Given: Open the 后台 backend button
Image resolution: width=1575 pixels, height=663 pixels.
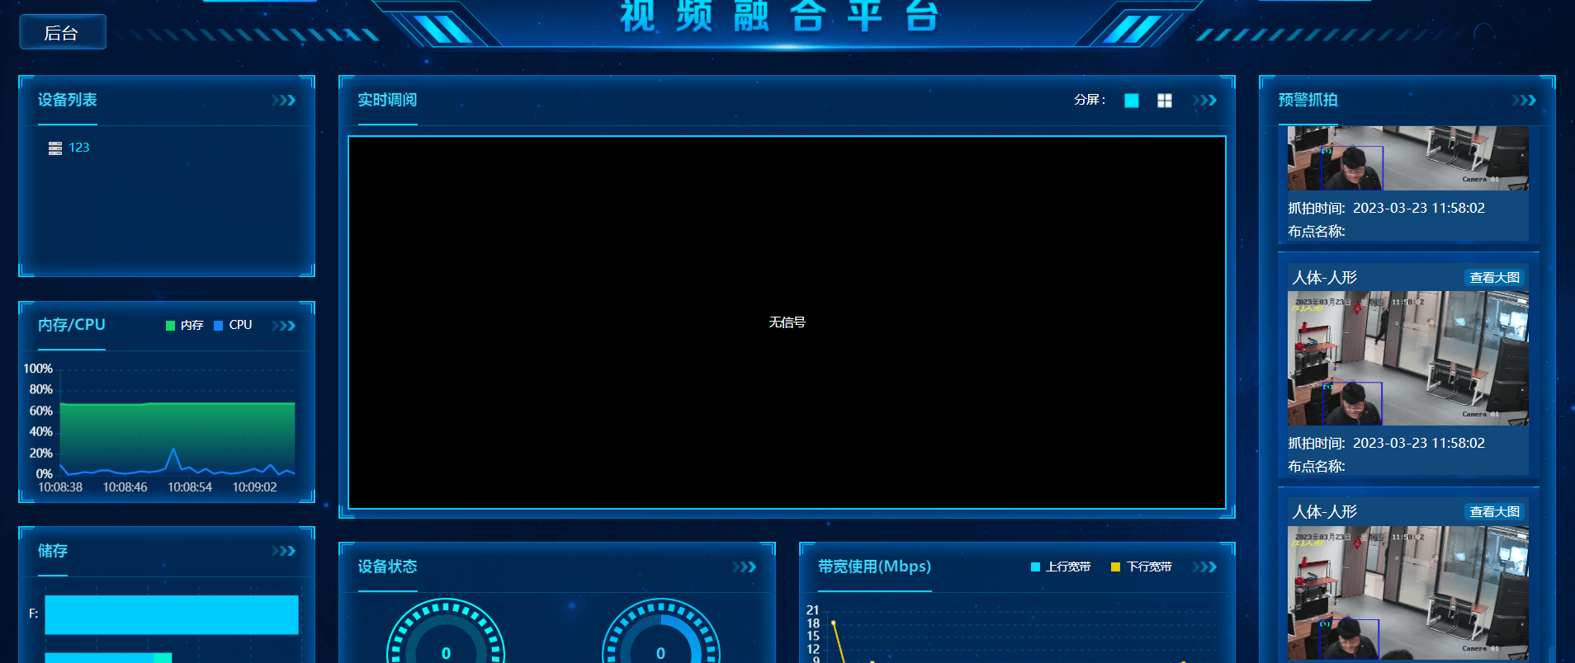Looking at the screenshot, I should 63,32.
